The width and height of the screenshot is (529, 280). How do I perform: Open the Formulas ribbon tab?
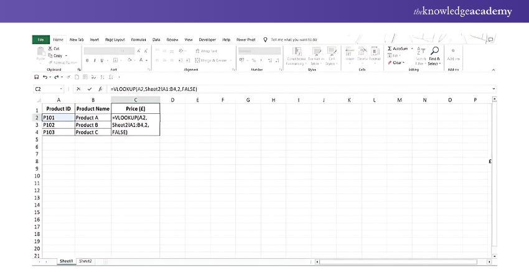(138, 39)
